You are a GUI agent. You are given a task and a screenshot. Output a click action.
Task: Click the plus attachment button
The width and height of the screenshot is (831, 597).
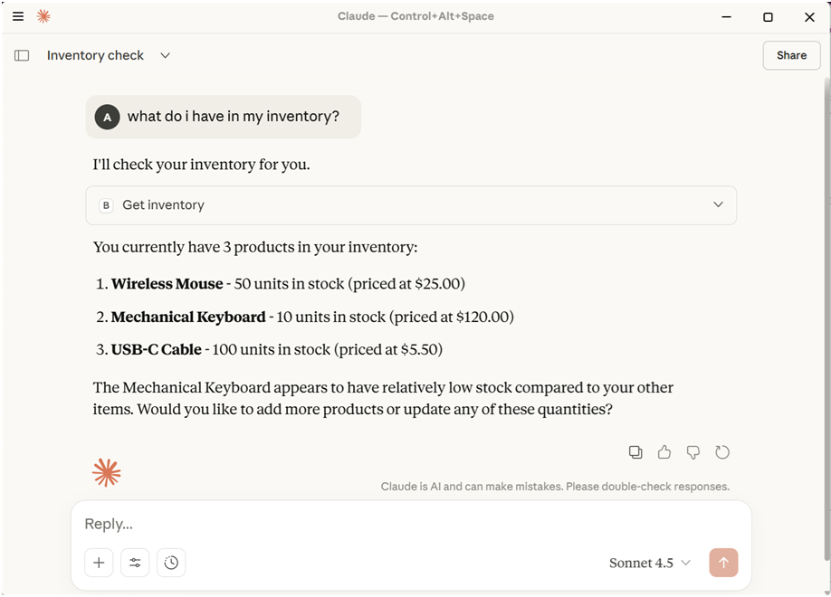click(99, 563)
